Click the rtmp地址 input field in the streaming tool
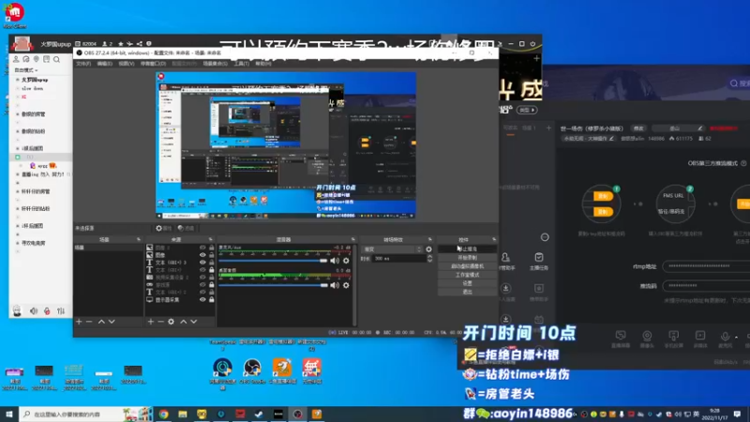The width and height of the screenshot is (750, 422). coord(706,266)
